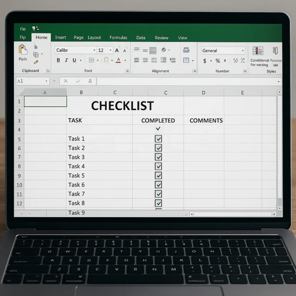Click the Center alignment icon
This screenshot has width=296, height=296.
coord(145,60)
